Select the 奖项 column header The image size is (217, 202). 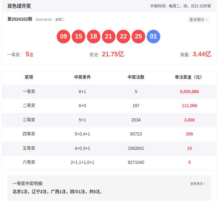[29, 77]
